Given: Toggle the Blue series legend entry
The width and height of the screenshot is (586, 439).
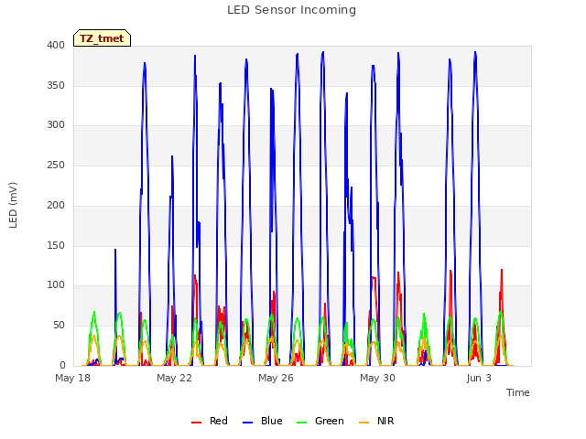Looking at the screenshot, I should click(263, 421).
